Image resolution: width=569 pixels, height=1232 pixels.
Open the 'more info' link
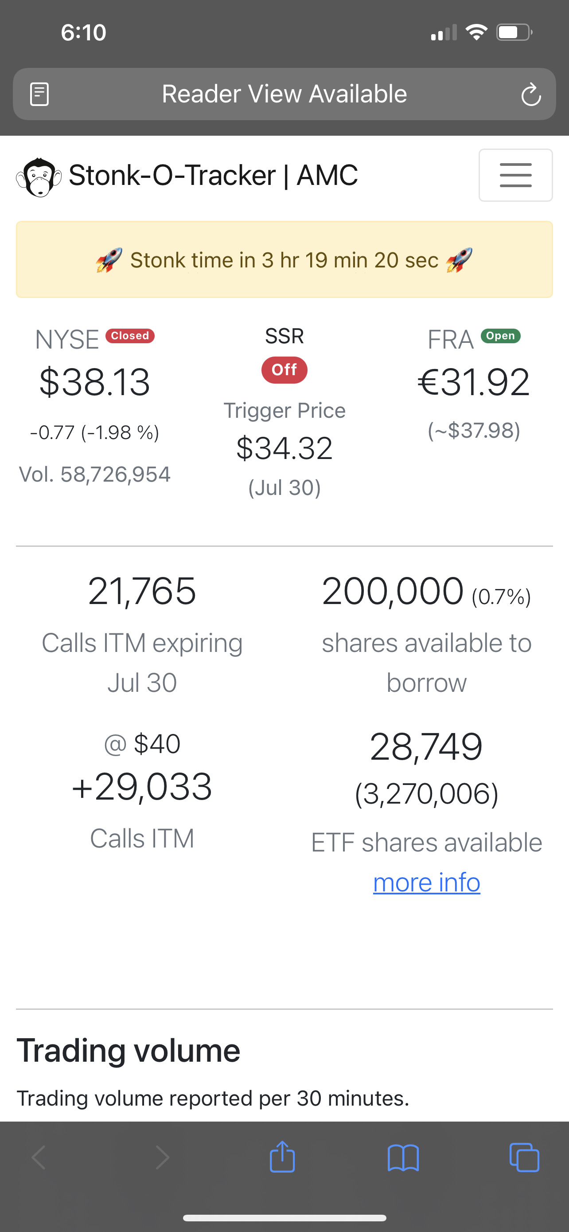click(x=426, y=883)
